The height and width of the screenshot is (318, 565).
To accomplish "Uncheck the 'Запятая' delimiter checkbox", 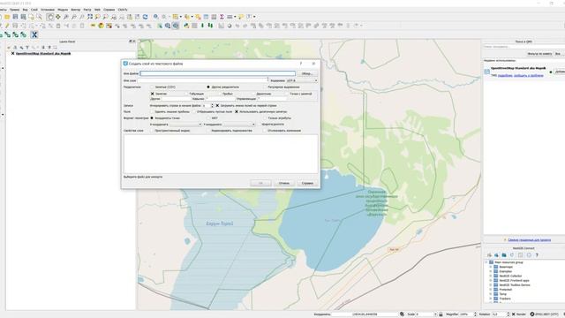I will 152,94.
